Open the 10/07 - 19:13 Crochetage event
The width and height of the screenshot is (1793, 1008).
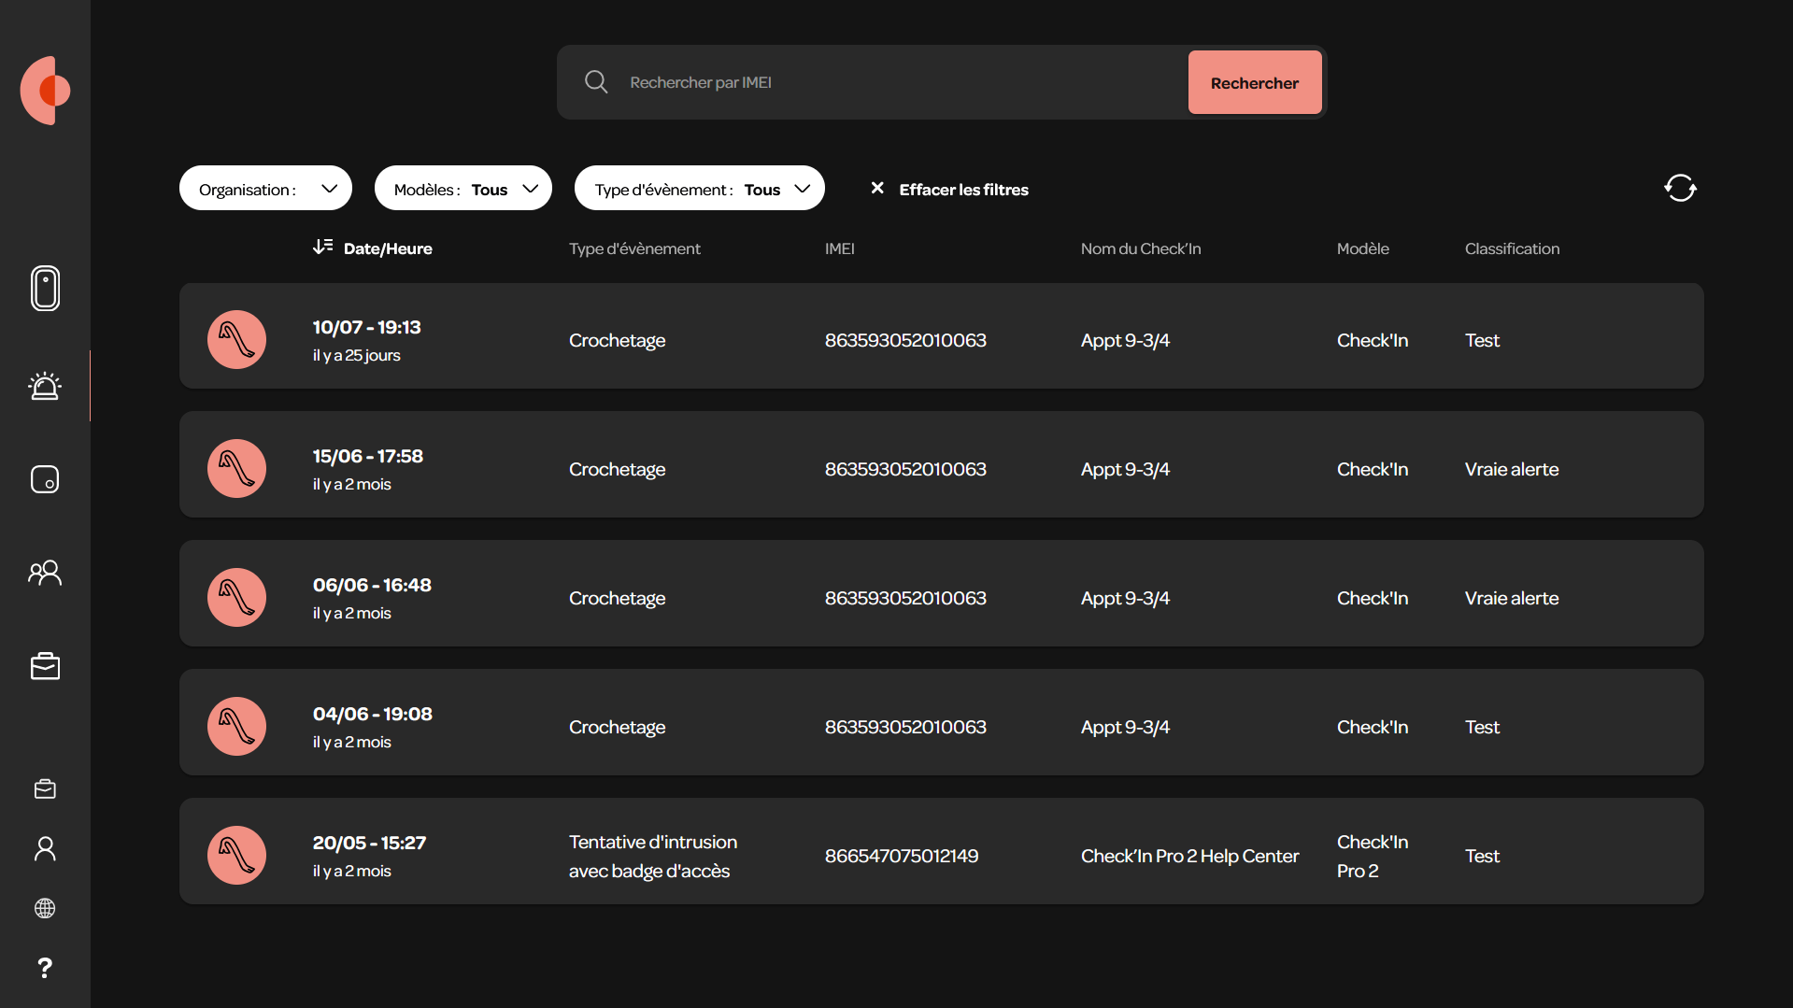[942, 336]
